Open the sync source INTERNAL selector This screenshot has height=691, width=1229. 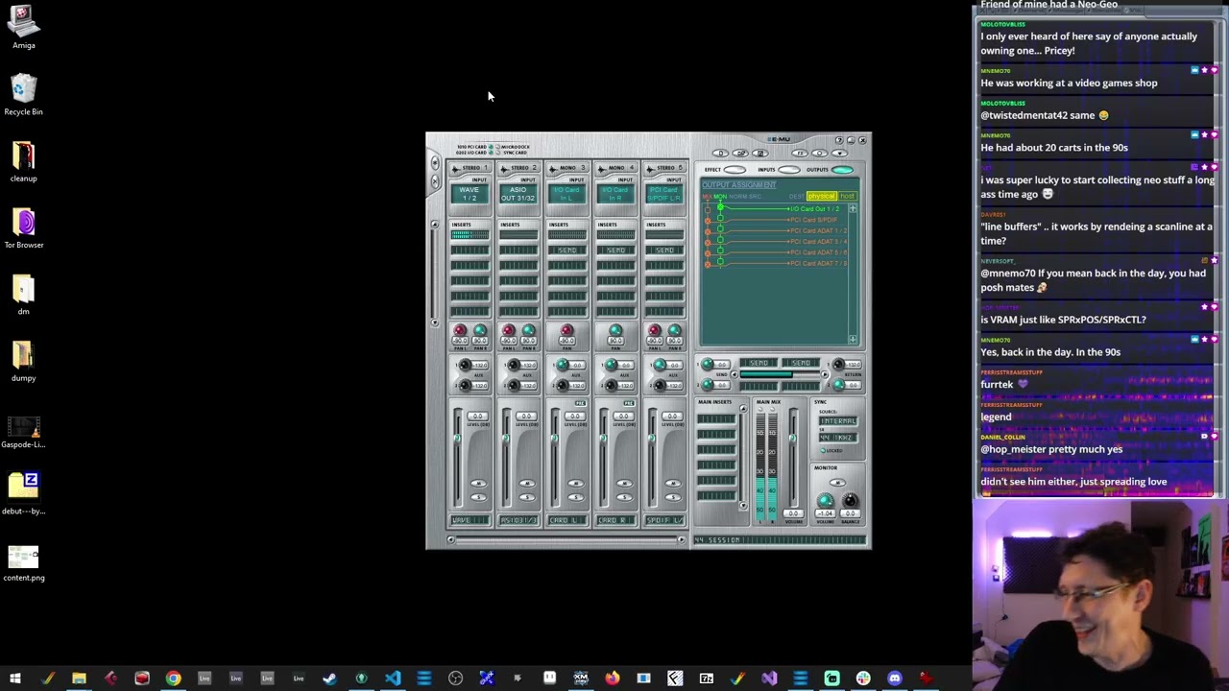coord(838,421)
